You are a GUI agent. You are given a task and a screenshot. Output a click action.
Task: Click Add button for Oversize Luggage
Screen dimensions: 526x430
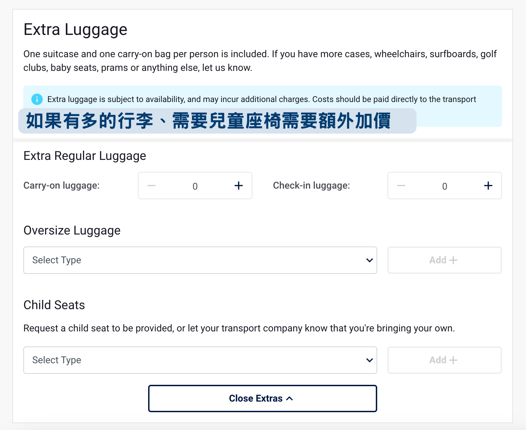(x=445, y=260)
